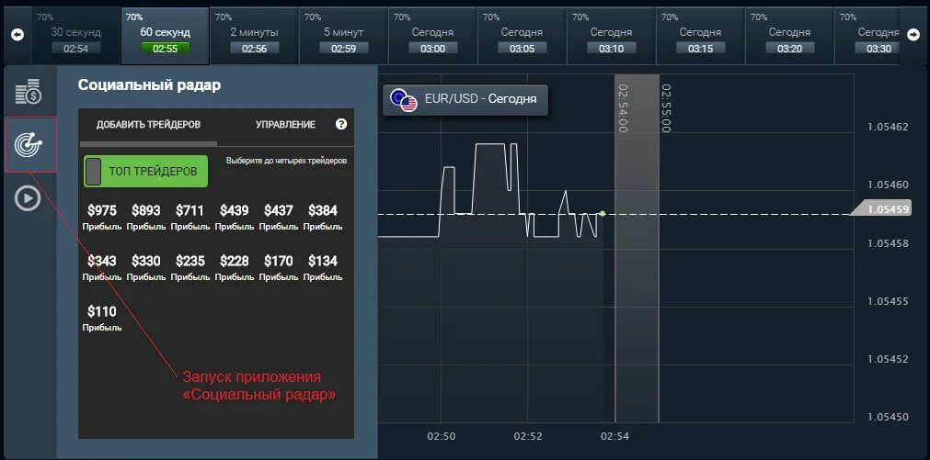
Task: Select the Today expiry at 03:10
Action: 611,37
